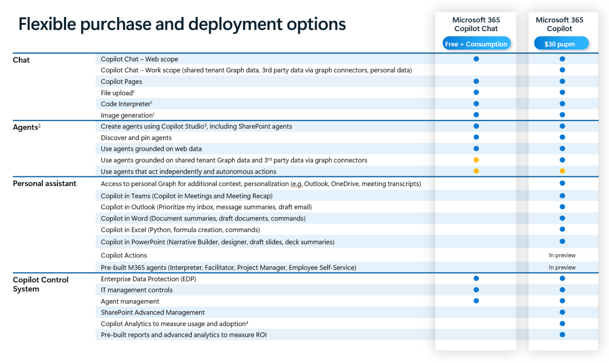
Task: Click the yellow dot for autonomous agent actions under Copilot Chat
Action: tap(475, 170)
